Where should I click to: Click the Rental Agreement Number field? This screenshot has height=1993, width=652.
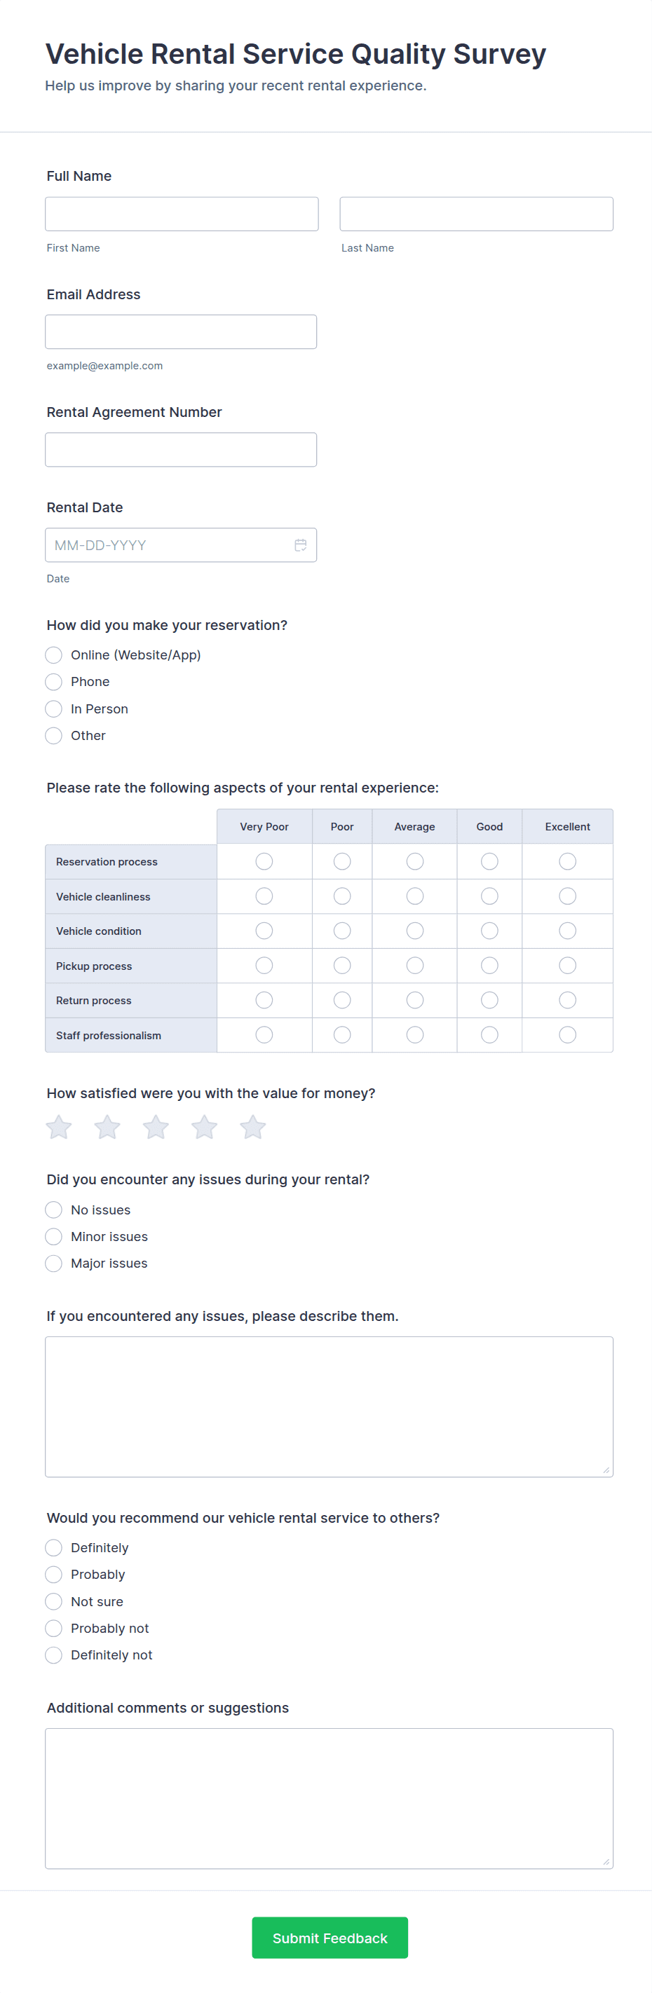coord(181,449)
